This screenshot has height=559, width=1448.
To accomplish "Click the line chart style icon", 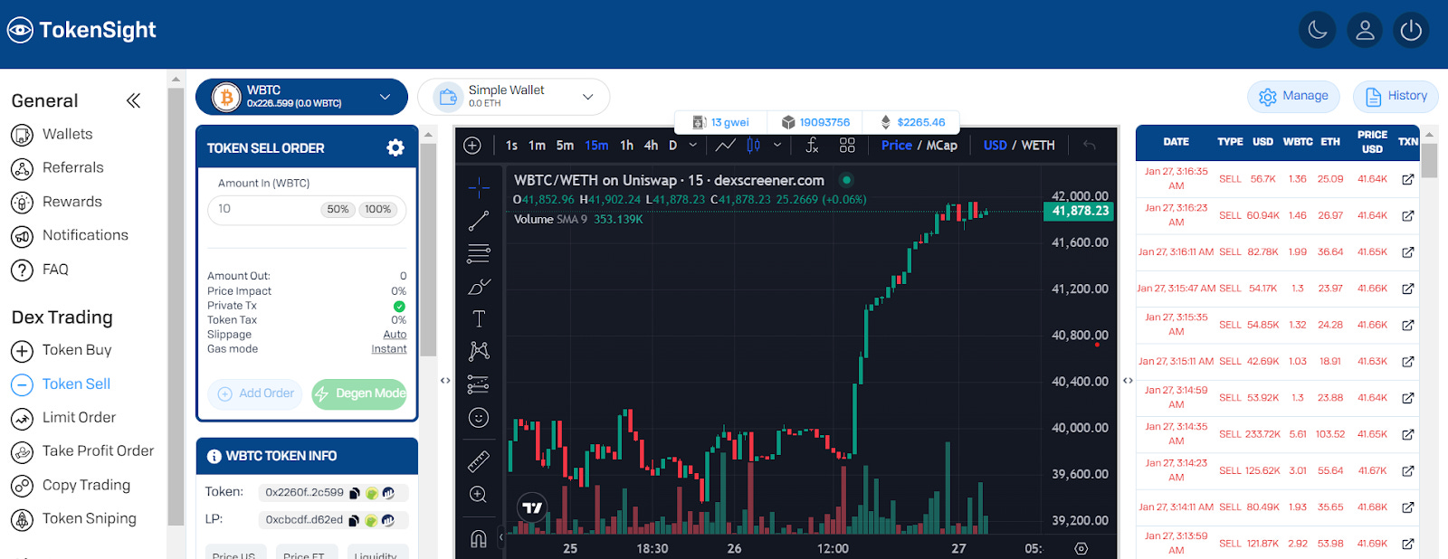I will tap(725, 145).
